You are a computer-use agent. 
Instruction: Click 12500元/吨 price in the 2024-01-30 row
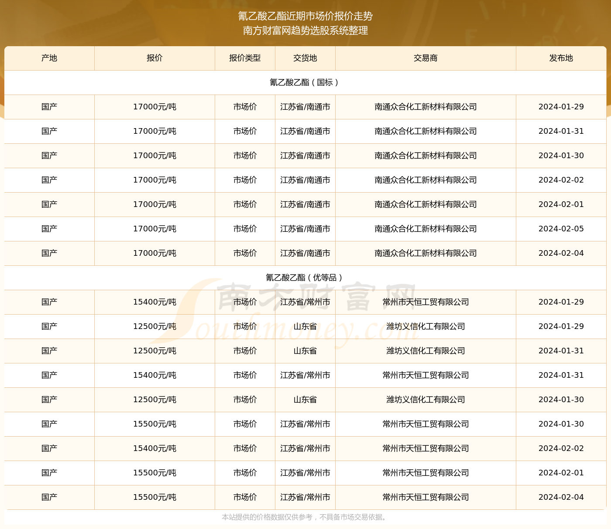point(154,400)
